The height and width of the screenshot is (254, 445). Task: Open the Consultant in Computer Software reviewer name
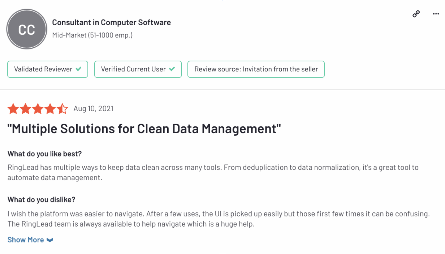tap(111, 22)
